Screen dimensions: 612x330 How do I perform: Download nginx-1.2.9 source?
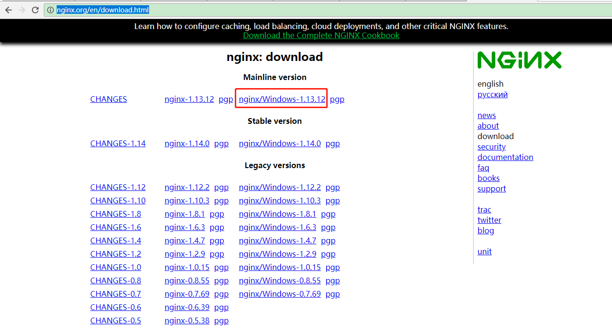(184, 254)
